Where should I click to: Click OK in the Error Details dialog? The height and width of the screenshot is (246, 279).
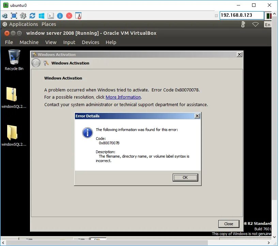[185, 177]
